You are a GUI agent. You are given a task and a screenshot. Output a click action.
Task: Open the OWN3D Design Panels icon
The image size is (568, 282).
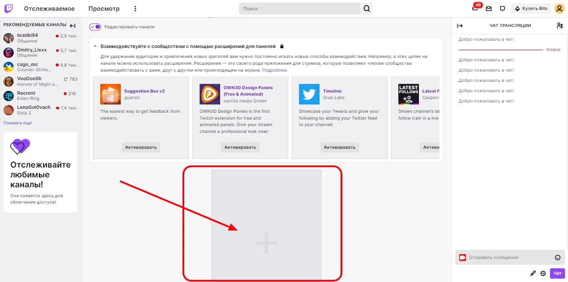point(210,94)
